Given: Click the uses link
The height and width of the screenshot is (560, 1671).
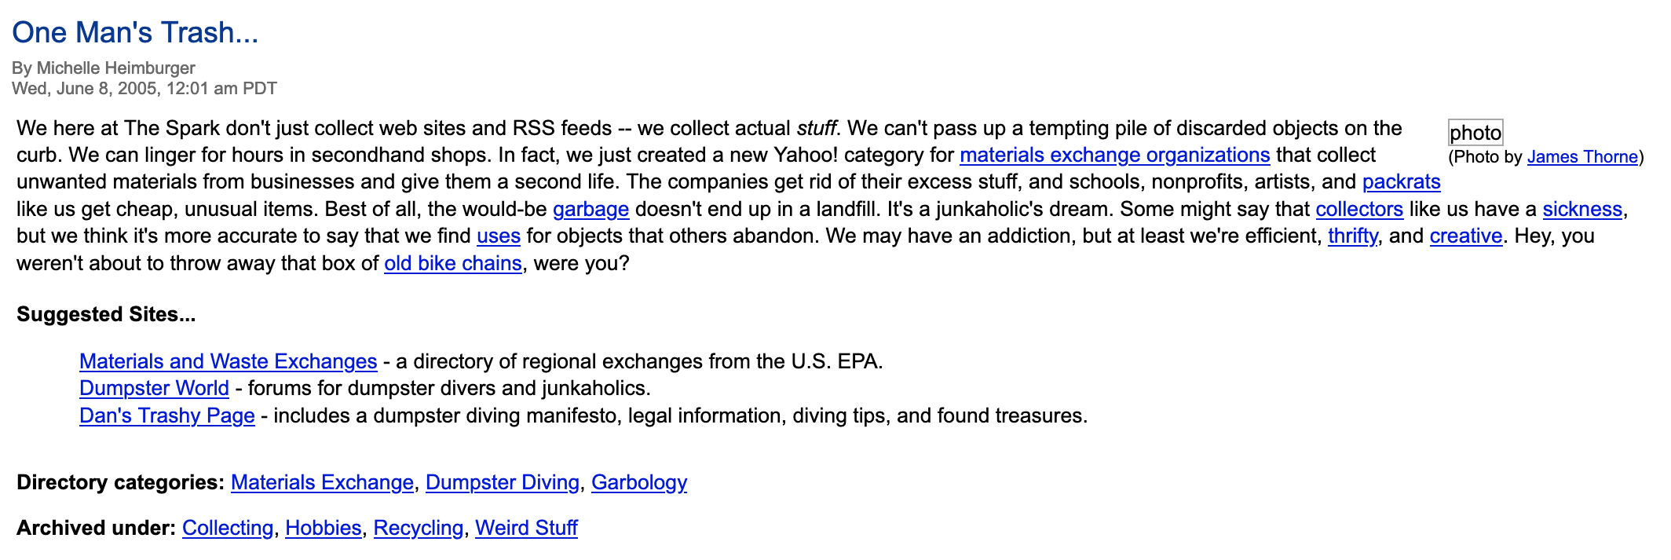Looking at the screenshot, I should 499,236.
